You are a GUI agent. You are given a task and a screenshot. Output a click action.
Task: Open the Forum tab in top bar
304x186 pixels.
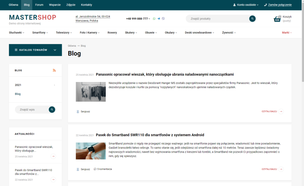pos(39,5)
